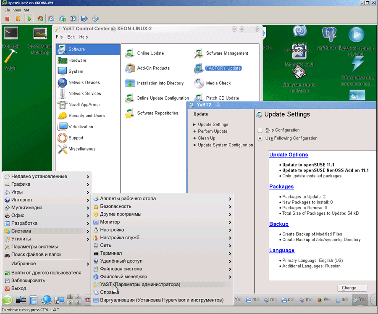This screenshot has height=314, width=378.
Task: Choose Заблокировать in start menu
Action: [x=47, y=281]
